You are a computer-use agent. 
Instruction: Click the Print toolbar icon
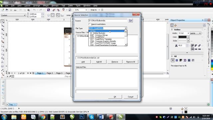pyautogui.click(x=15, y=10)
